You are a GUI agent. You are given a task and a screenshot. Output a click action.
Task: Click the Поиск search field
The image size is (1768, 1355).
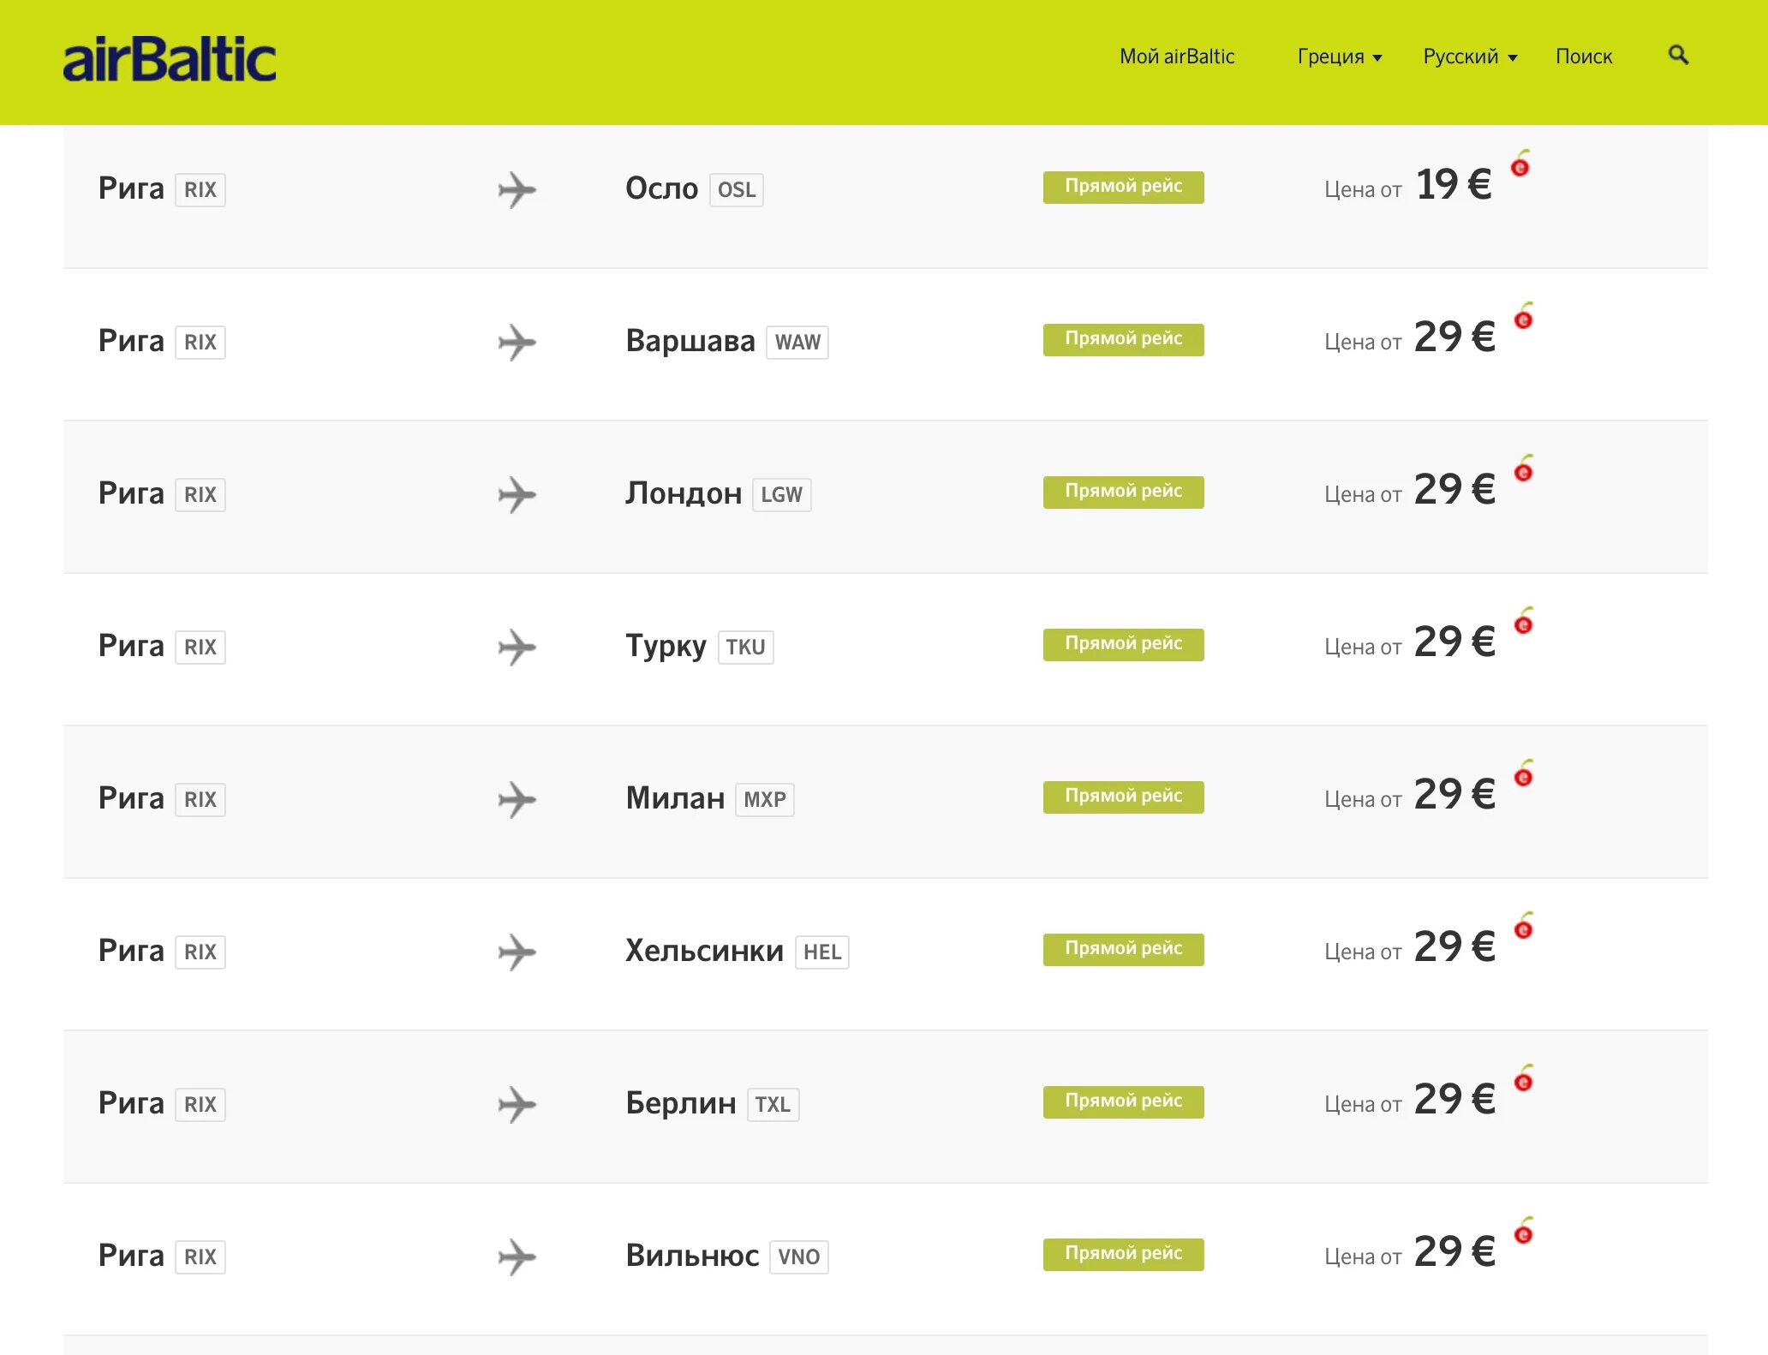[x=1584, y=57]
